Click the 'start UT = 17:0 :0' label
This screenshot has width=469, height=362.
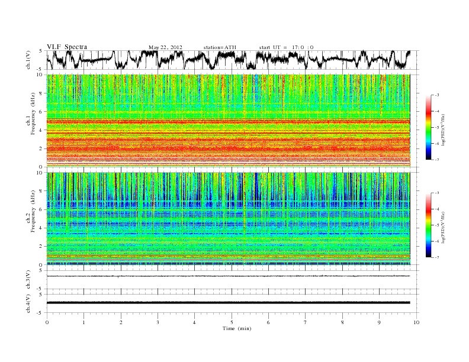tap(286, 47)
